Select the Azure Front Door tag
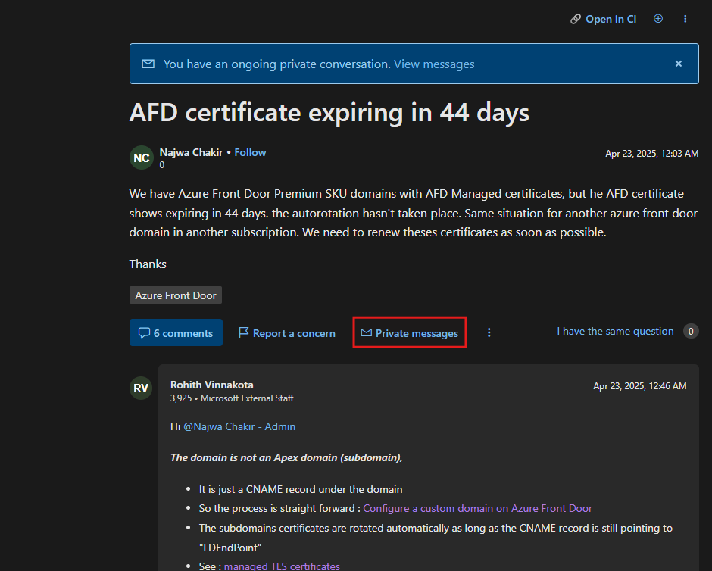Viewport: 712px width, 571px height. pos(176,295)
